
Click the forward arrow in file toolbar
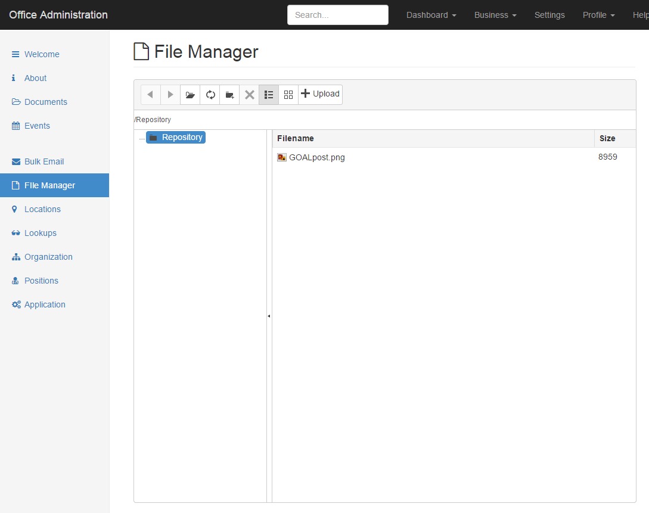(x=170, y=95)
